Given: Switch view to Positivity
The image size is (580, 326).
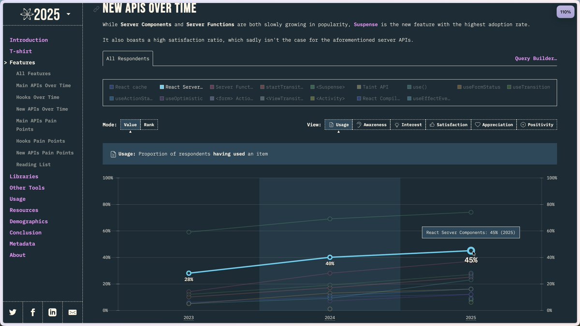Looking at the screenshot, I should [537, 125].
